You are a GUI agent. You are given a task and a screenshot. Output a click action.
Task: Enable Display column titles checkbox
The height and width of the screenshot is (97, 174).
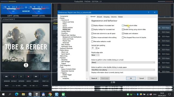tap(123, 26)
